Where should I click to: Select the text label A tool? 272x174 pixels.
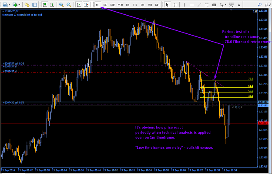(x=239, y=5)
